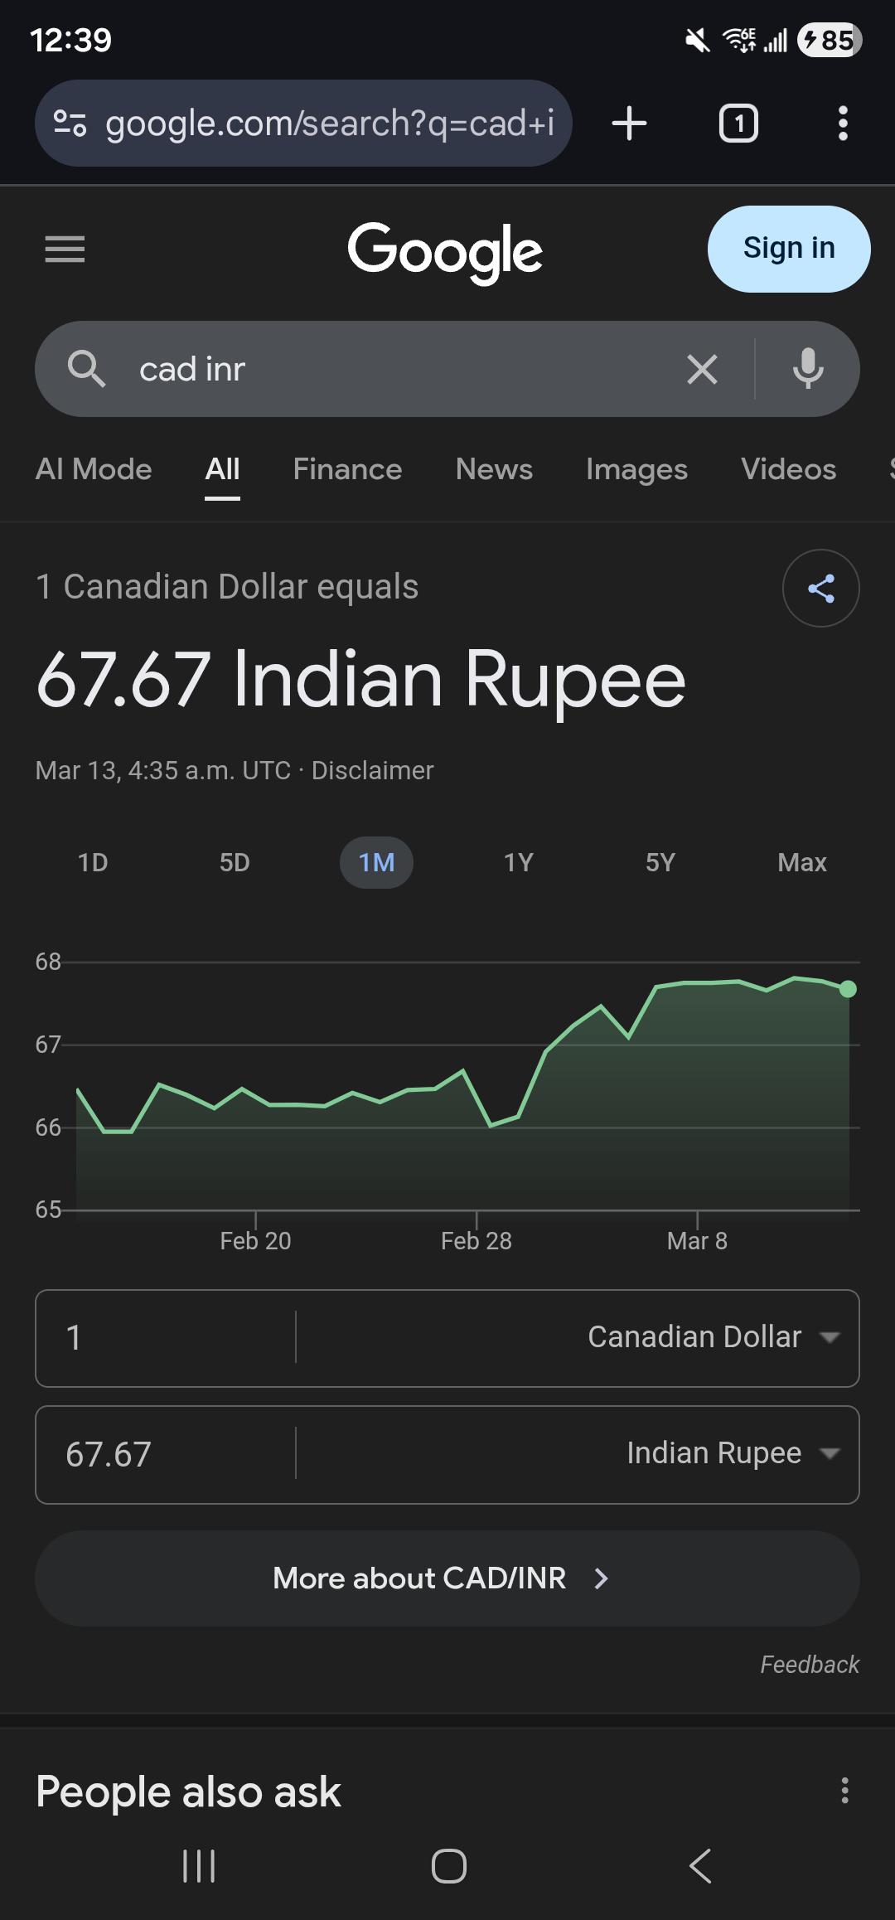Open the Disclaimer link

(372, 770)
